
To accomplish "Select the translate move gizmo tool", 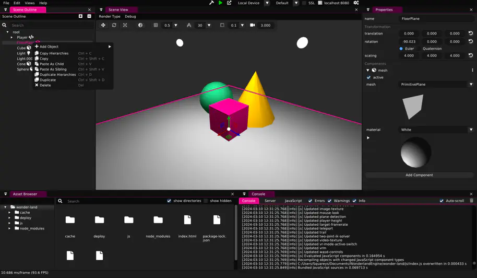I will tap(103, 25).
